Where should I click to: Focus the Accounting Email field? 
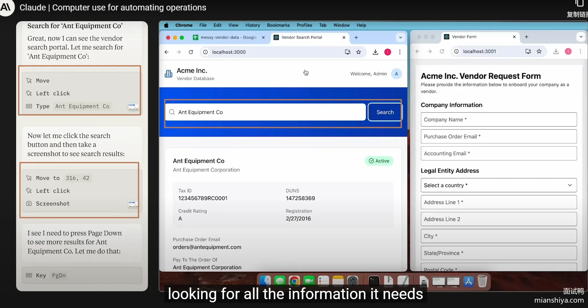pyautogui.click(x=499, y=153)
